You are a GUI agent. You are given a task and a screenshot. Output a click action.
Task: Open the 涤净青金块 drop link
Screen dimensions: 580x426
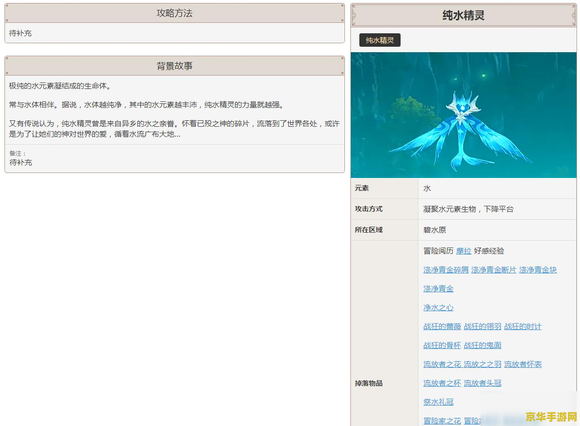point(537,270)
